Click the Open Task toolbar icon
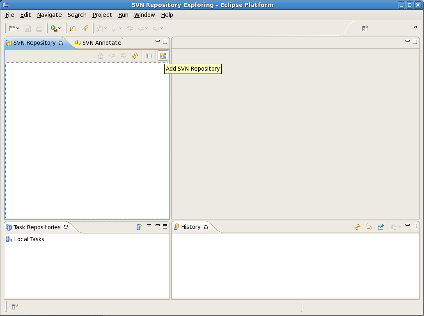Screen dimensions: 424x316 coord(73,28)
